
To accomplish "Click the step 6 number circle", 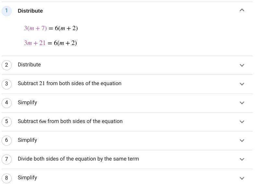I will click(6, 140).
